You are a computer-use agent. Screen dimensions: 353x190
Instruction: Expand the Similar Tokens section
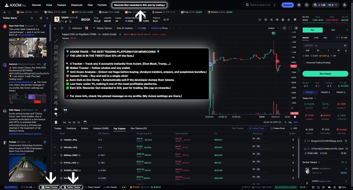coord(312,162)
